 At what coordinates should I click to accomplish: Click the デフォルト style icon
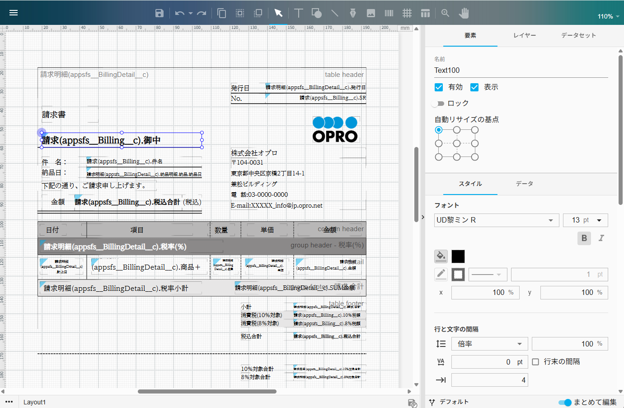point(432,402)
